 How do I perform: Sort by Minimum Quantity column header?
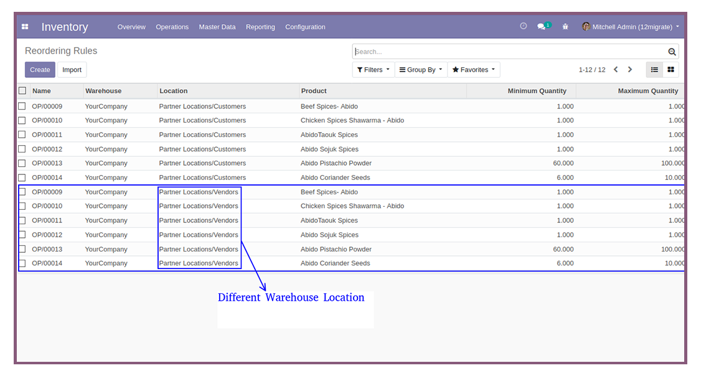[x=537, y=91]
